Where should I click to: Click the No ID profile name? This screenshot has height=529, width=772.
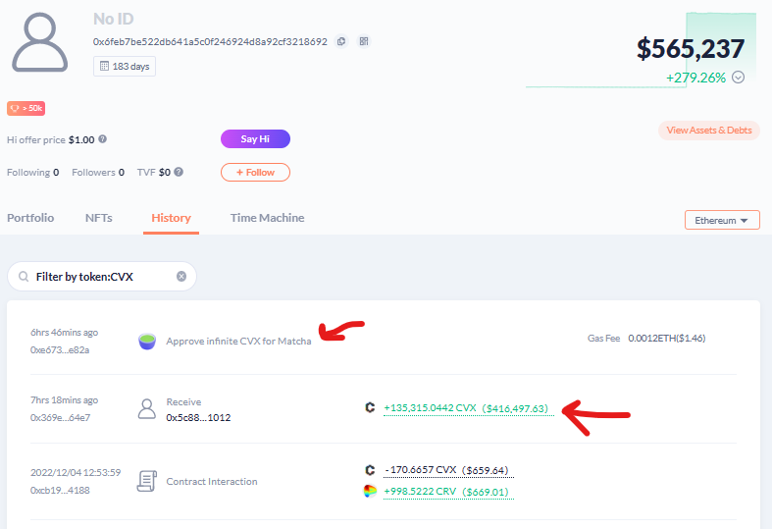pyautogui.click(x=113, y=19)
